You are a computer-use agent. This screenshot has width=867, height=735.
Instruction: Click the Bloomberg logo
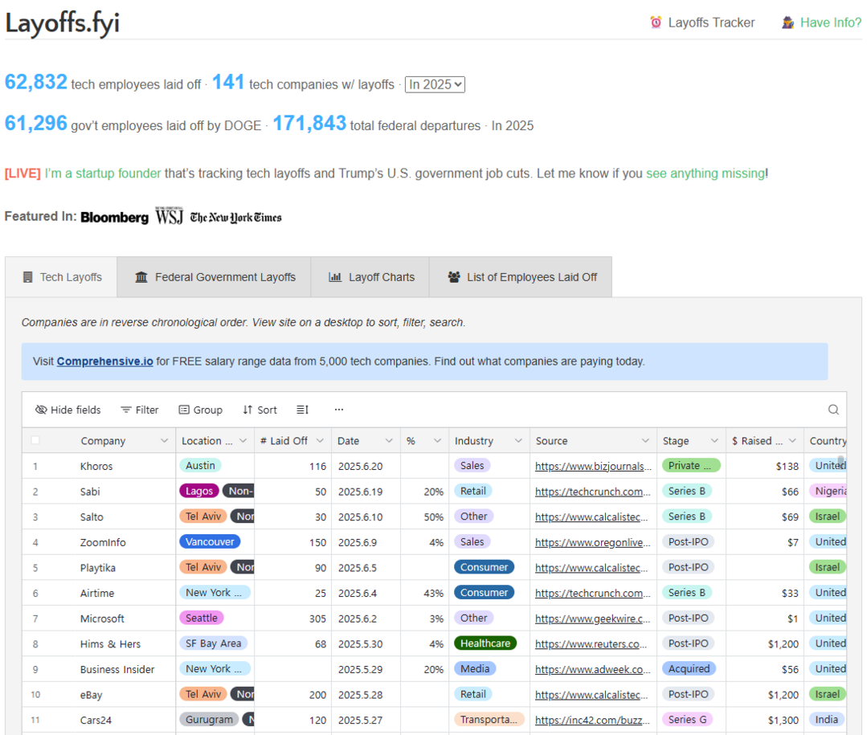click(x=114, y=217)
